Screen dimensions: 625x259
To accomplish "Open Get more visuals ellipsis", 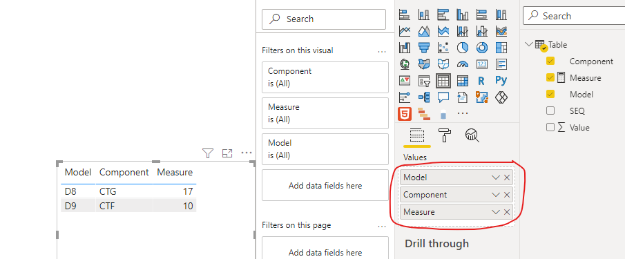I will click(x=463, y=114).
